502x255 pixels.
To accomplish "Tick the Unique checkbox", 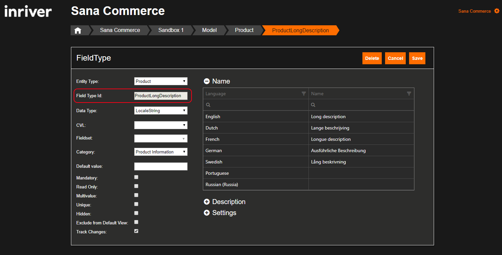I will tap(136, 204).
